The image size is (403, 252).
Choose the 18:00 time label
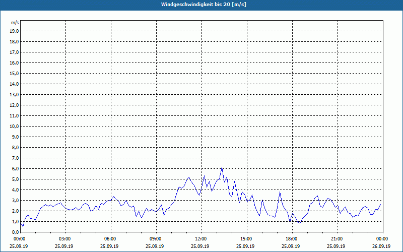click(x=292, y=239)
